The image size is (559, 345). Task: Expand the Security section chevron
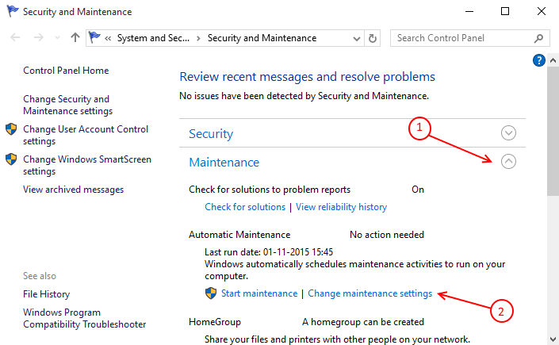click(x=508, y=132)
